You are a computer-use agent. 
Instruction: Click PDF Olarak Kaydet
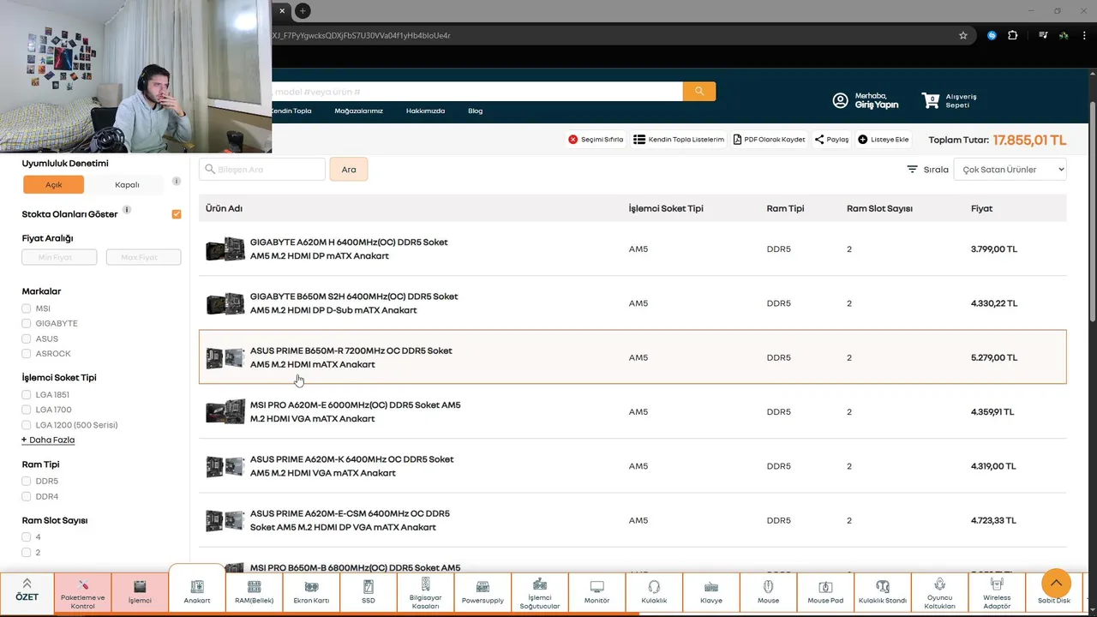770,140
